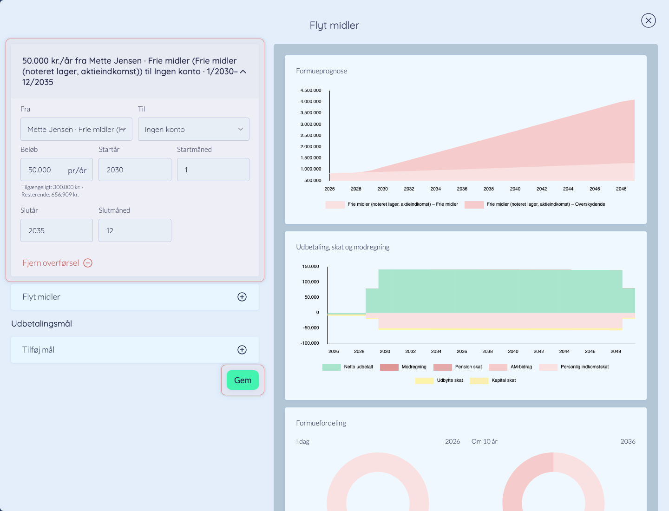Click the Flyt midler add row

coord(135,297)
